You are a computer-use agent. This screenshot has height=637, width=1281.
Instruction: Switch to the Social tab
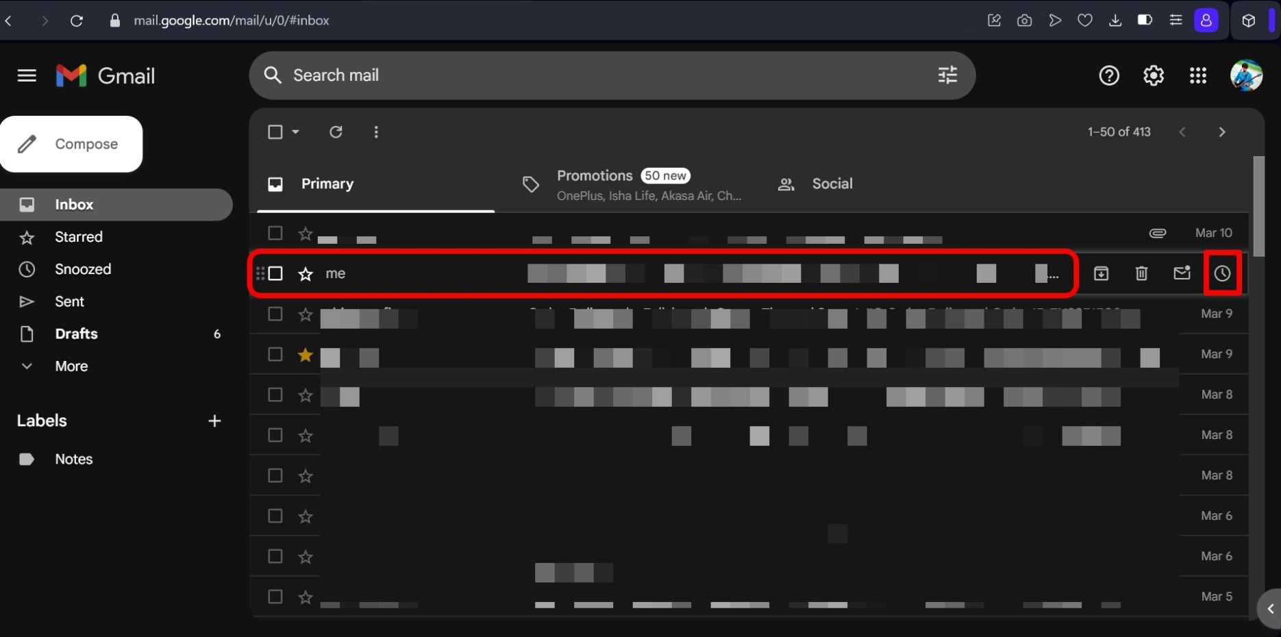(x=832, y=184)
